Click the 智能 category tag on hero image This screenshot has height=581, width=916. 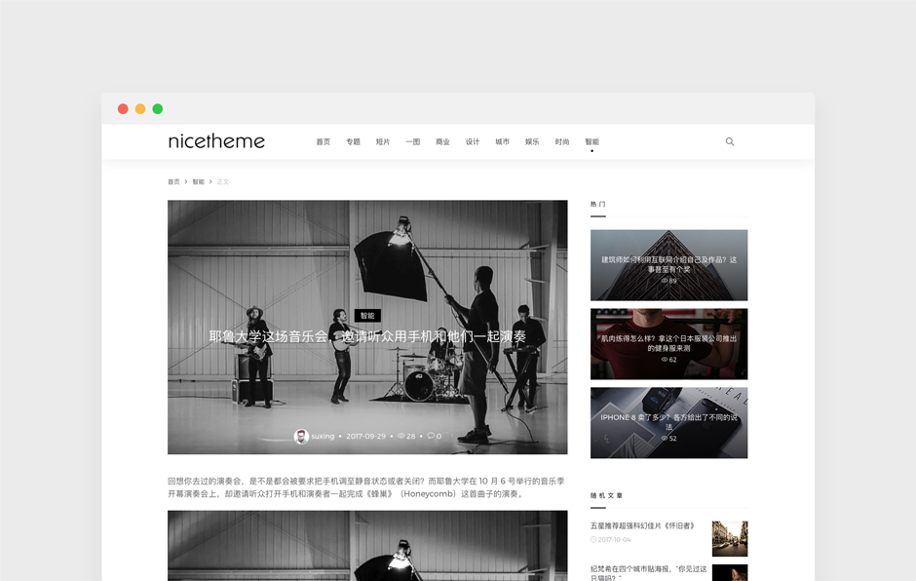pyautogui.click(x=367, y=316)
